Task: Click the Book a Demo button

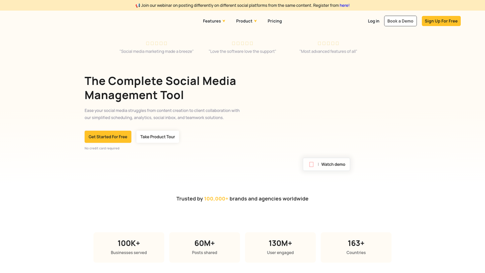Action: 400,21
